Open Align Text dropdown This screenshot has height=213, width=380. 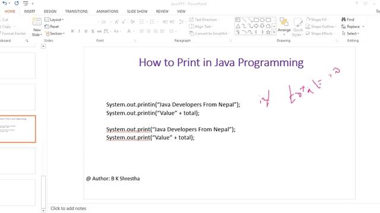click(201, 27)
